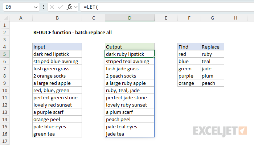Select cell 'green tea'

pyautogui.click(x=57, y=134)
